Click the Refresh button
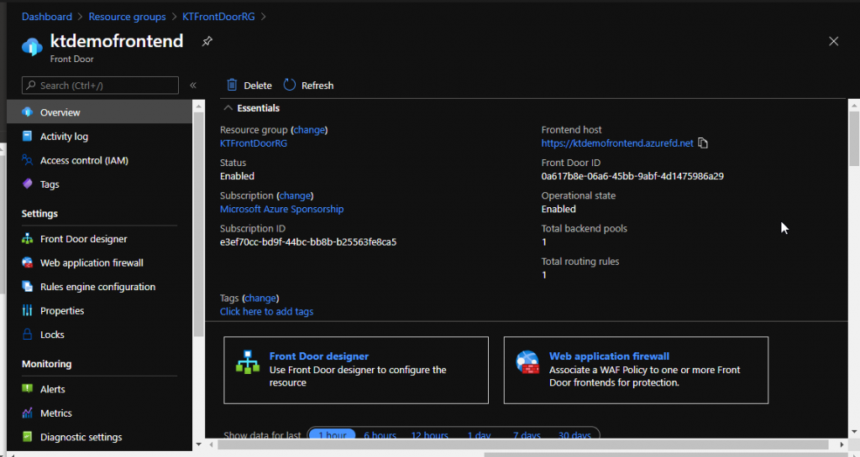 [x=309, y=86]
